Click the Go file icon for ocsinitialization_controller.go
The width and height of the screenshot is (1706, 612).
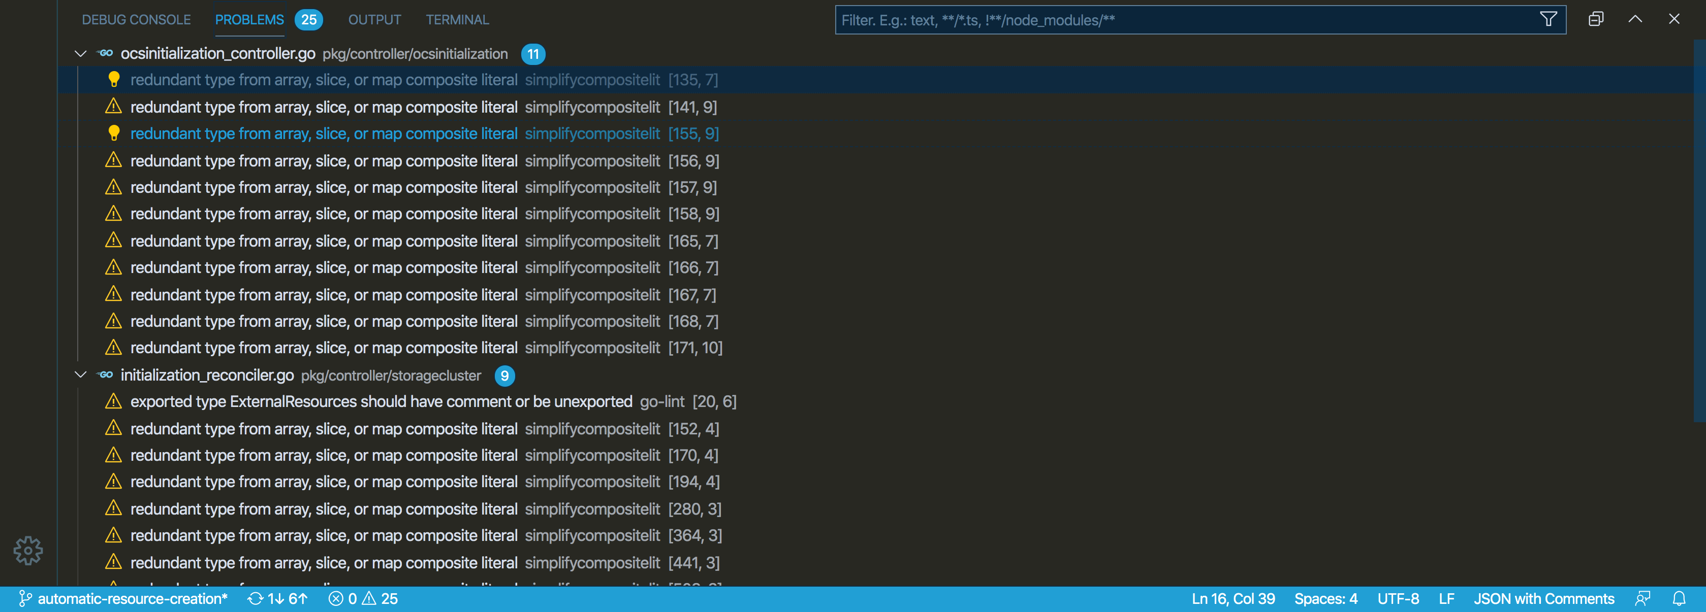coord(105,54)
